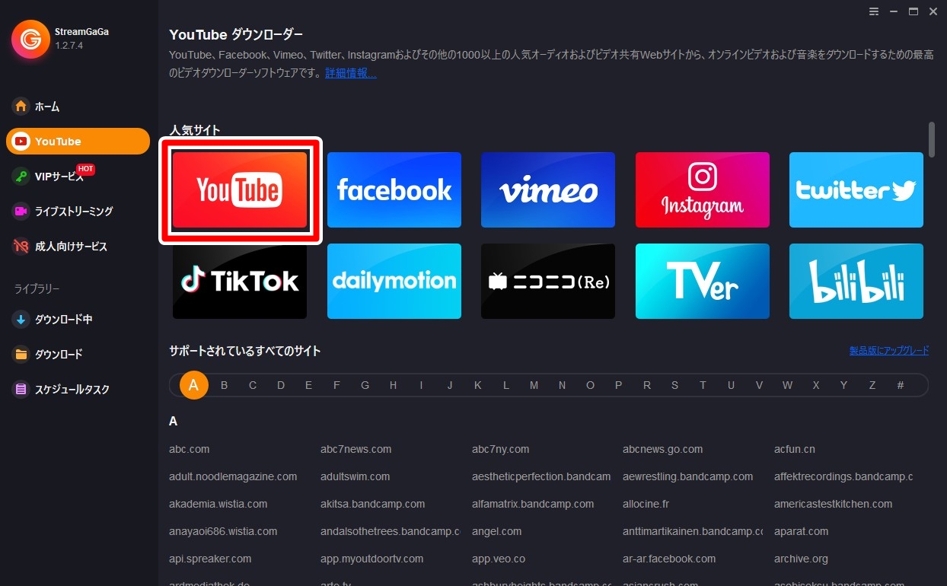Screen dimensions: 947x586
Task: Click the StreamGaGa logo icon
Action: 30,39
